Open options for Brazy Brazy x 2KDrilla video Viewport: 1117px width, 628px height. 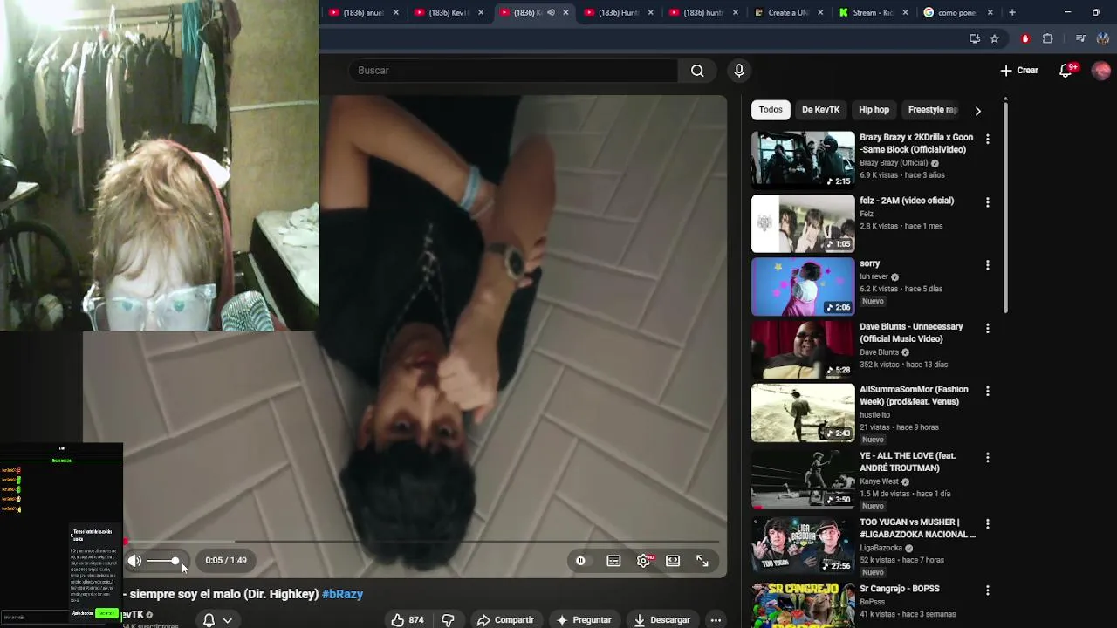(x=987, y=140)
